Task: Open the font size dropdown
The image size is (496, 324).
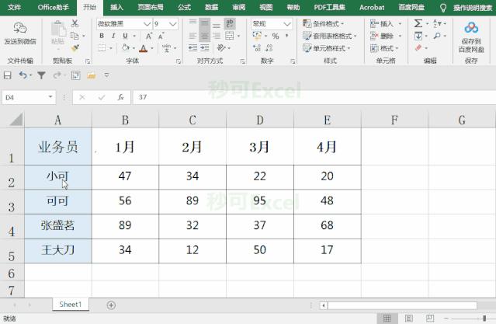Action: click(173, 24)
